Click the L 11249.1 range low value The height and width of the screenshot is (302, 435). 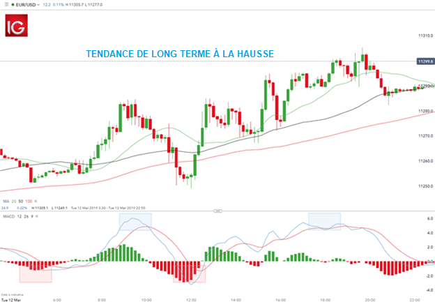click(59, 208)
